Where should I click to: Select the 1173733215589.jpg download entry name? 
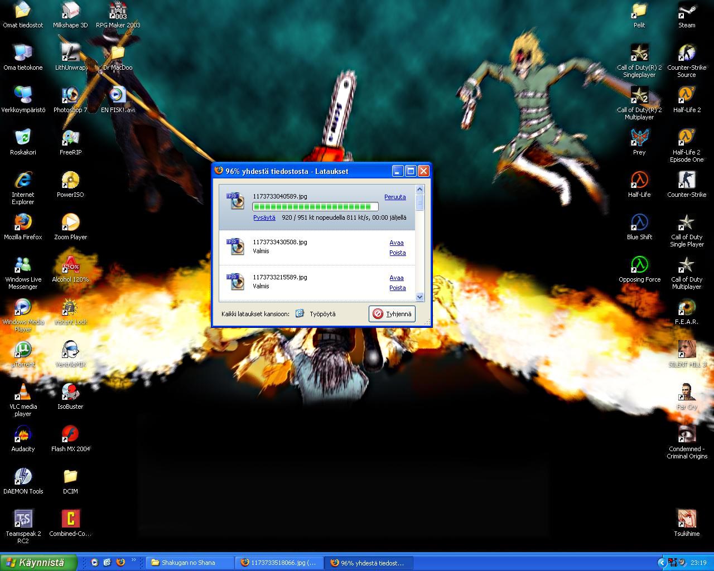pos(280,277)
